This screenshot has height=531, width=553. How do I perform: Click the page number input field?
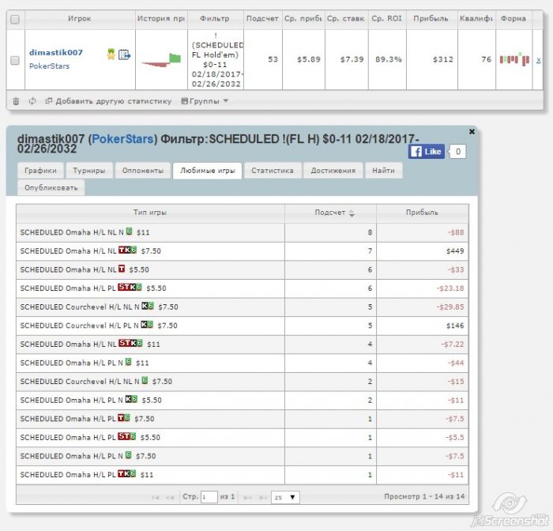coord(209,497)
